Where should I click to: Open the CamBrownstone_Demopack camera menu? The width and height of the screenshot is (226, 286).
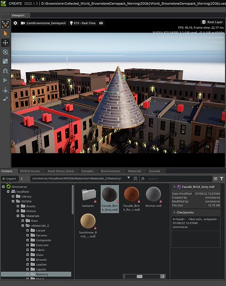[x=43, y=23]
